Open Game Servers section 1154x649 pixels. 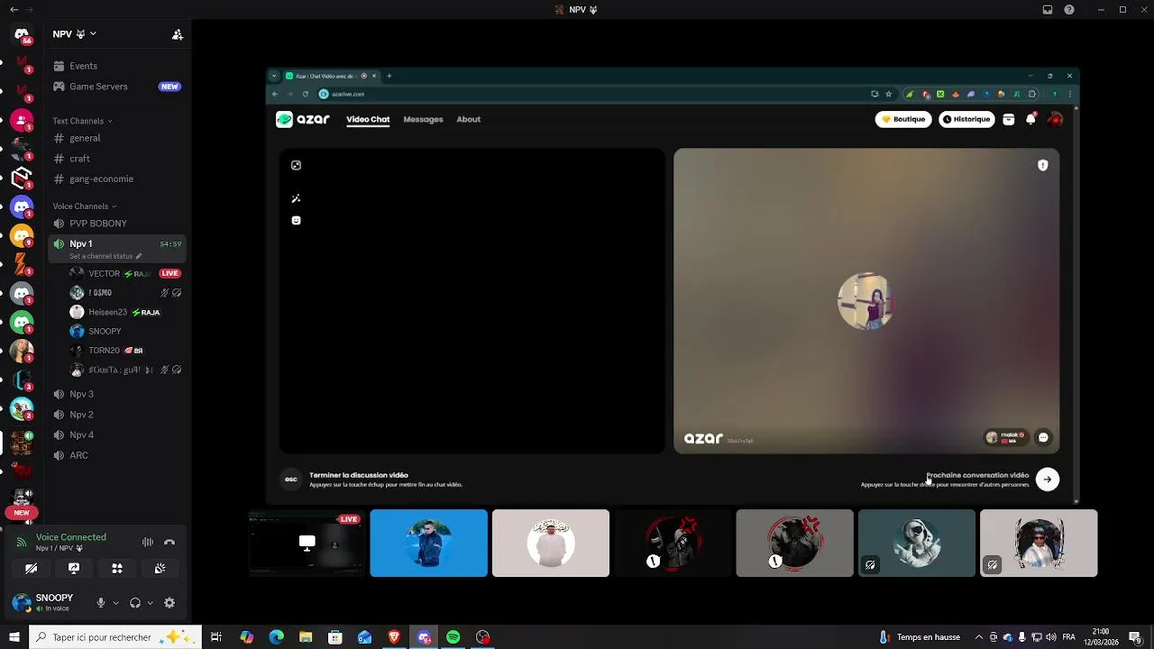point(117,87)
